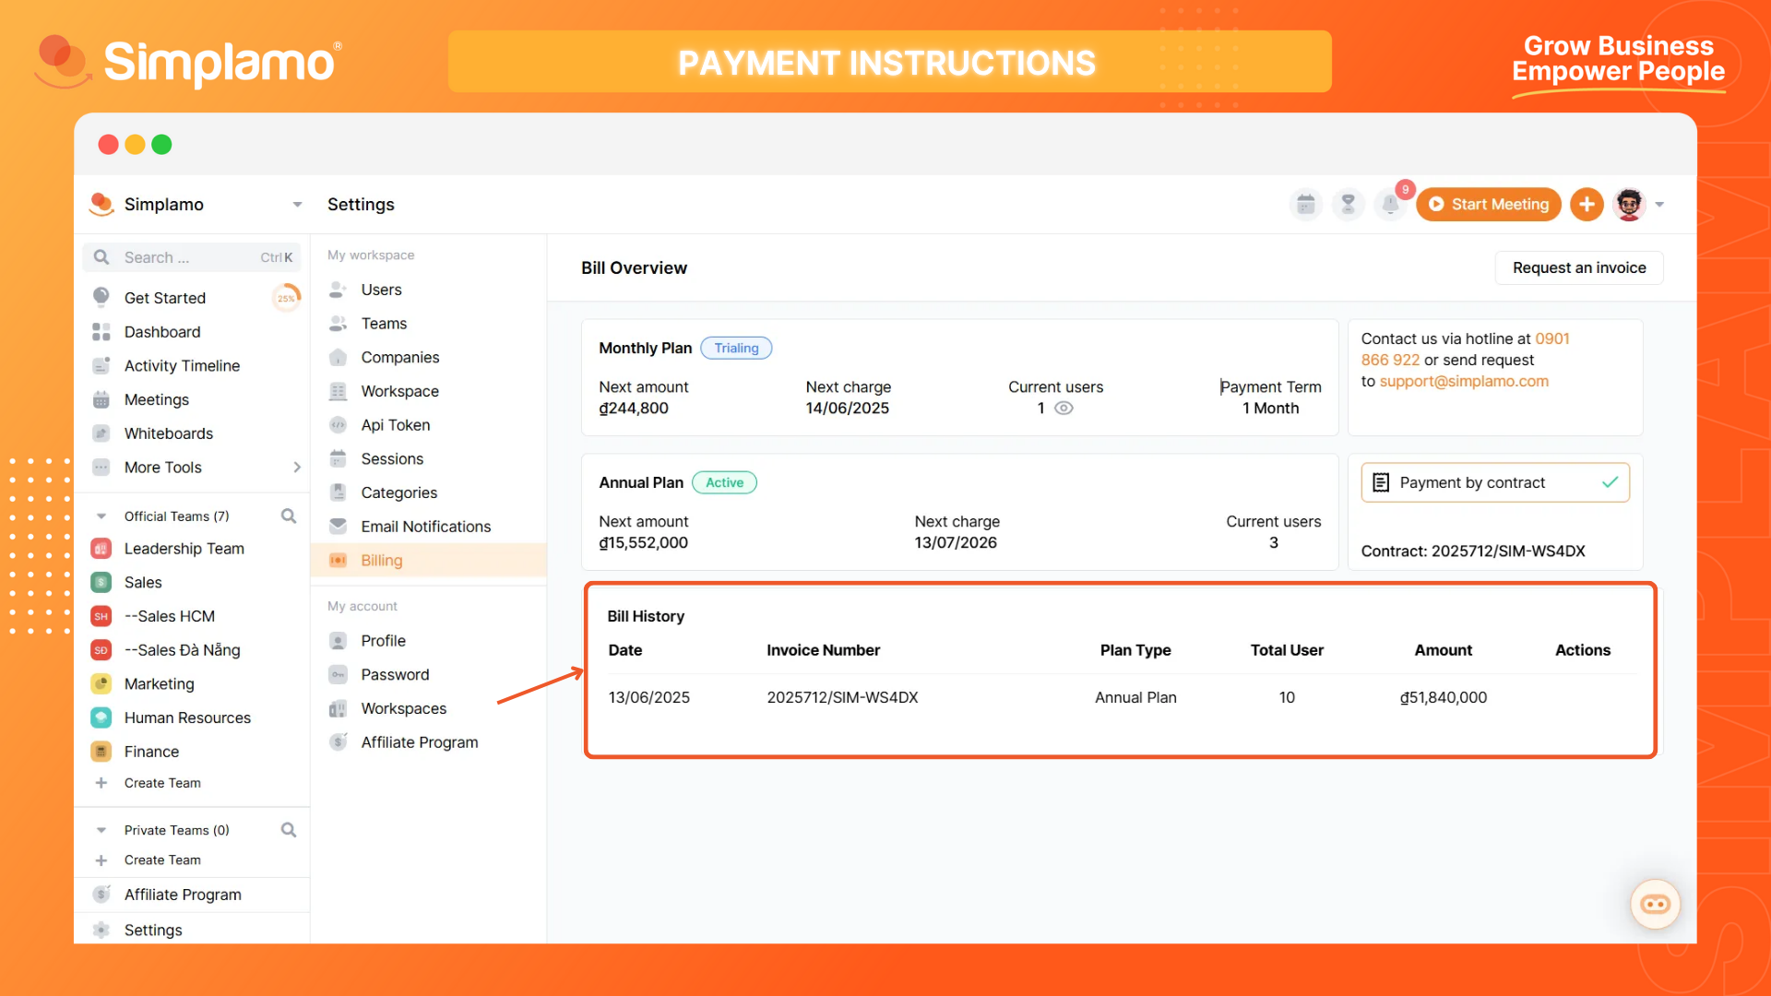This screenshot has width=1771, height=996.
Task: Select Teams in workspace settings
Action: [384, 324]
